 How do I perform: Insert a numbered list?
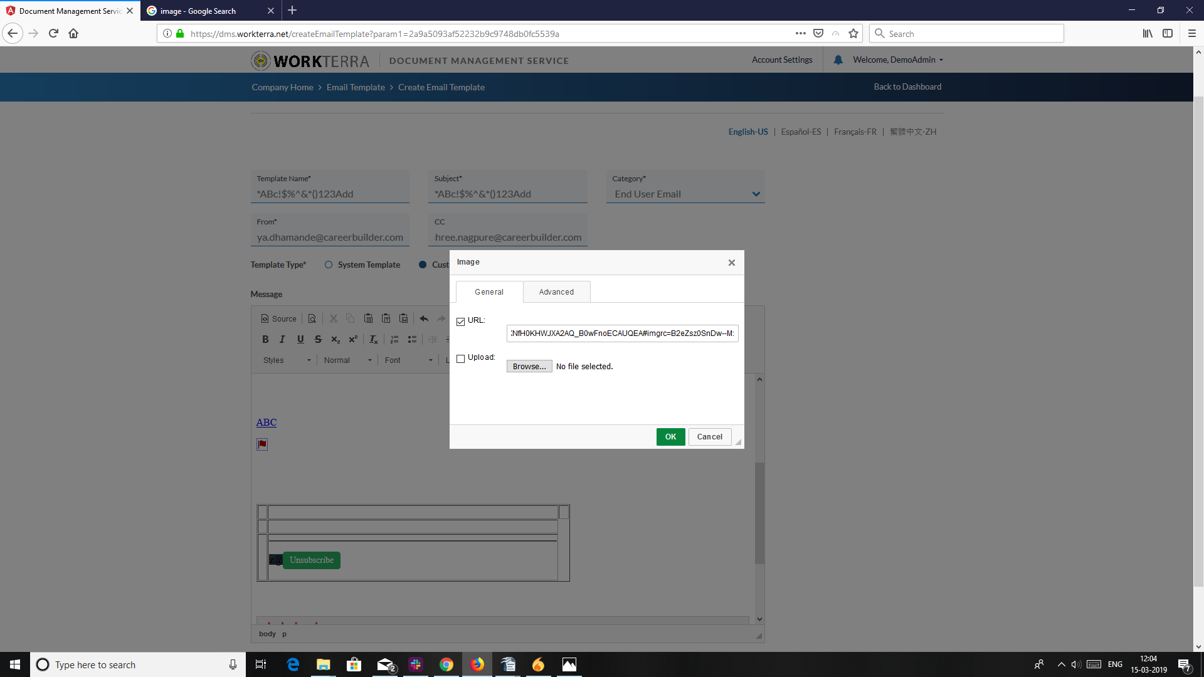(394, 339)
